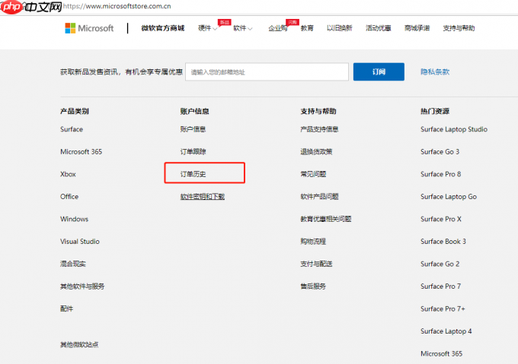
Task: Open the 以旧换新 menu item
Action: [339, 28]
